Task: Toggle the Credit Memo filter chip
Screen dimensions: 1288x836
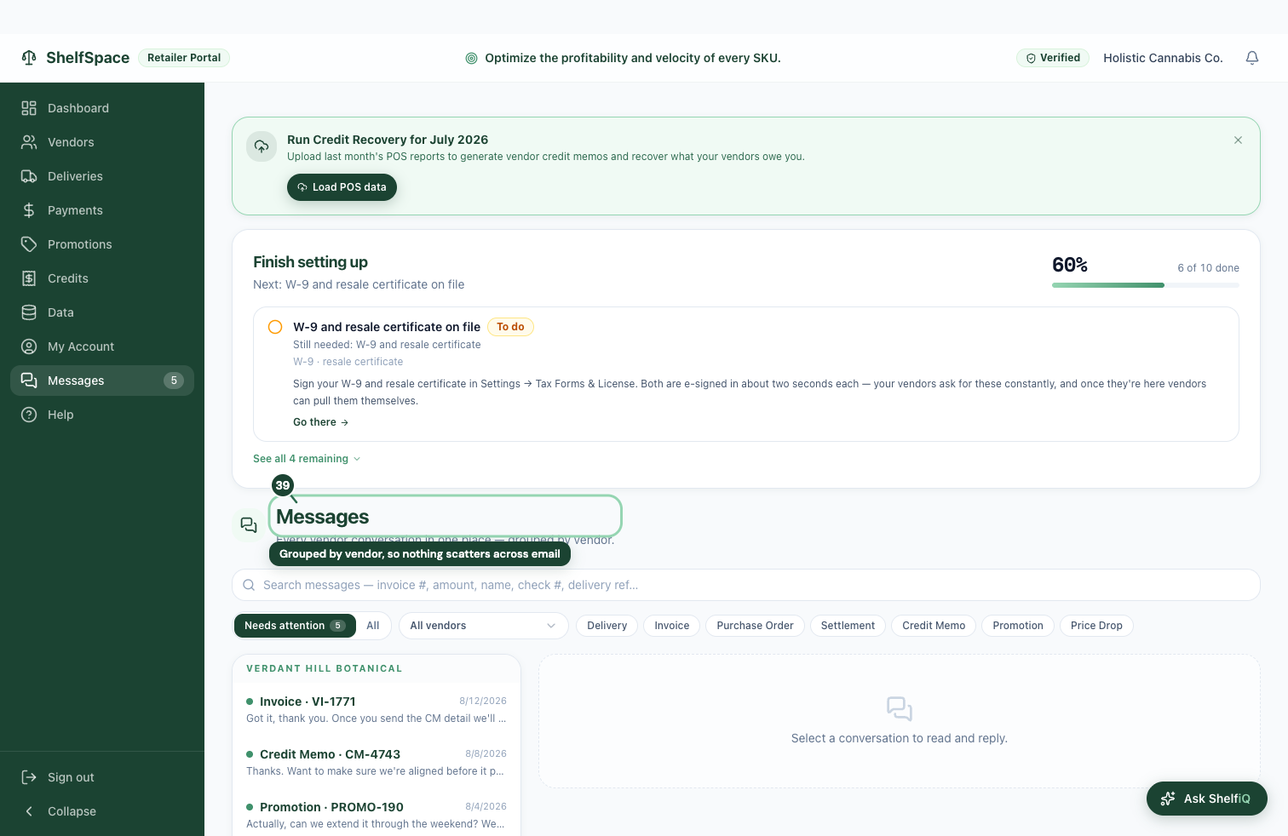Action: tap(934, 626)
